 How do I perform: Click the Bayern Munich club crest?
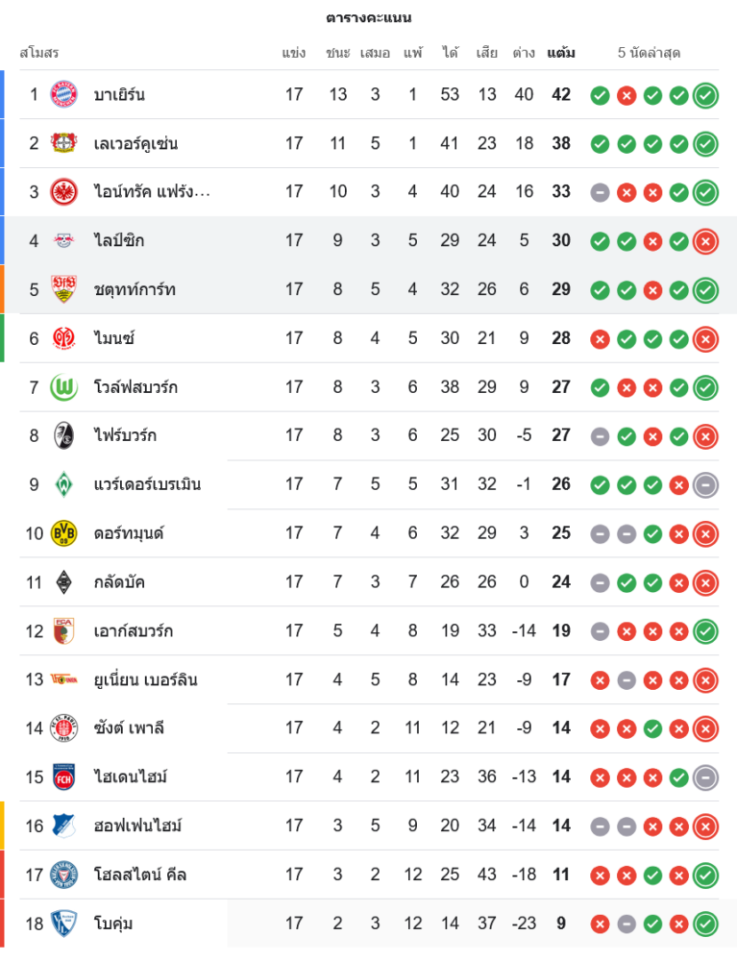point(63,94)
